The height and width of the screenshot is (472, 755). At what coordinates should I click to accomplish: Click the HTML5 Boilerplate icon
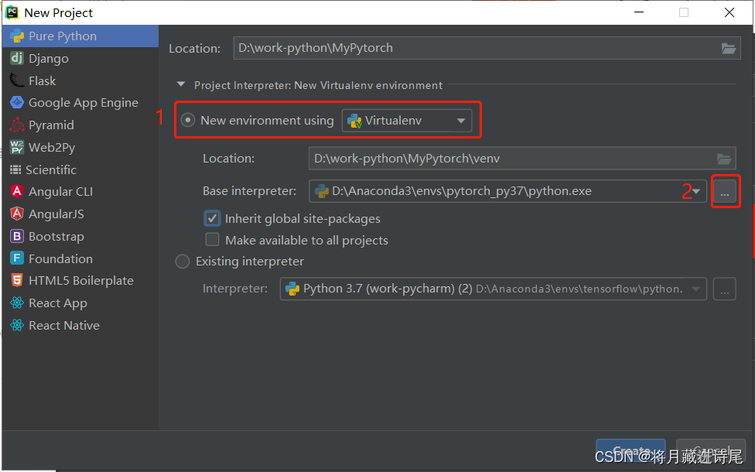pyautogui.click(x=17, y=280)
